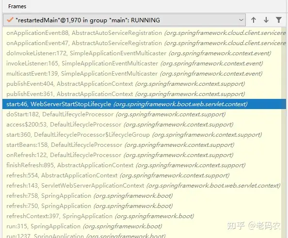
Task: Select the Frames tab header
Action: [x=17, y=6]
